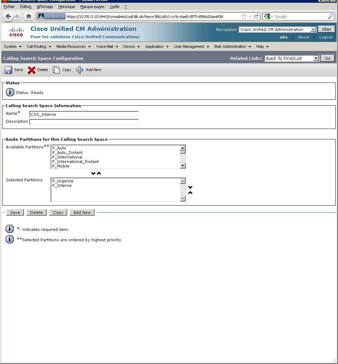Lower selected partition priority with down chevron
Viewport: 338px width, 364px height.
[x=190, y=187]
